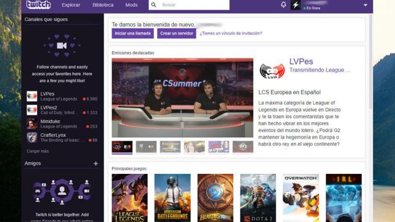Open the Explorar menu

(71, 5)
